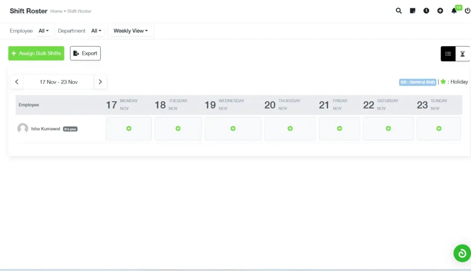Add a shift for Monday 17 Nov

129,128
